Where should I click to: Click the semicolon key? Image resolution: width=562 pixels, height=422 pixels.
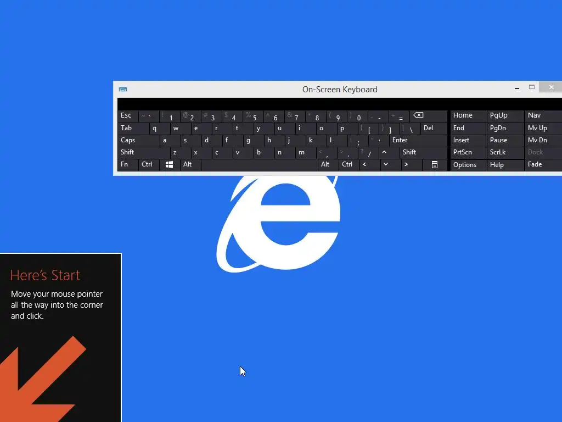pos(357,140)
